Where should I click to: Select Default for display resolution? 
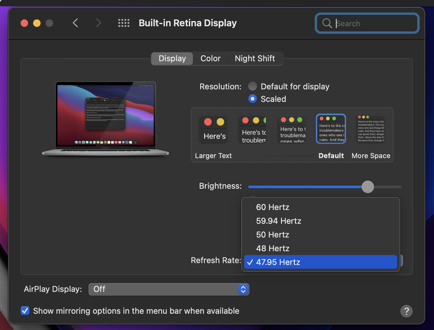253,86
